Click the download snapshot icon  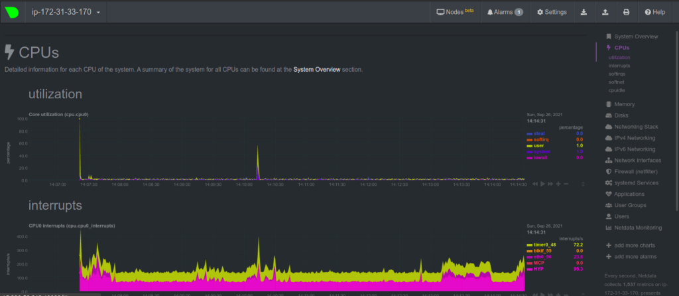click(583, 12)
